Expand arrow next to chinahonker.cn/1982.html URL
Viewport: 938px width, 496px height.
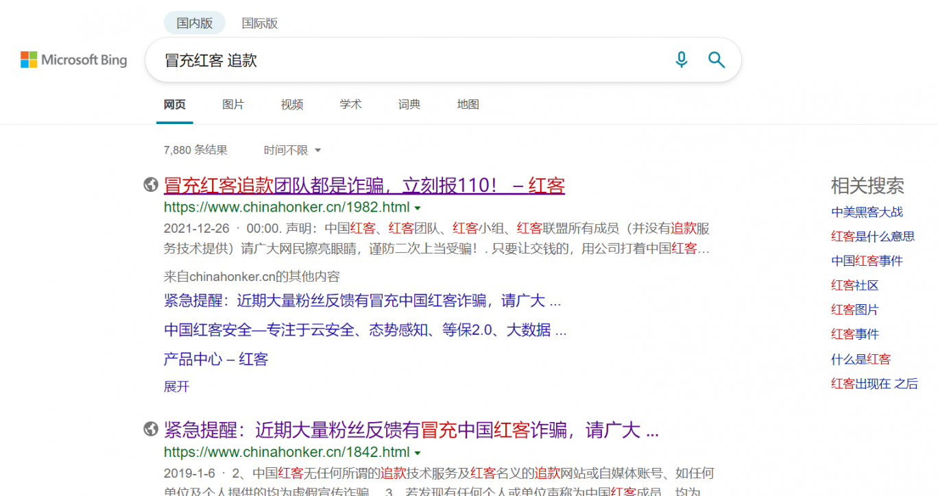(418, 208)
